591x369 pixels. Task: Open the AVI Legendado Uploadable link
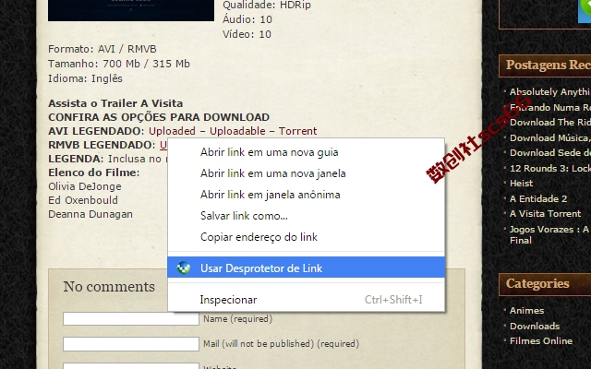pyautogui.click(x=237, y=131)
